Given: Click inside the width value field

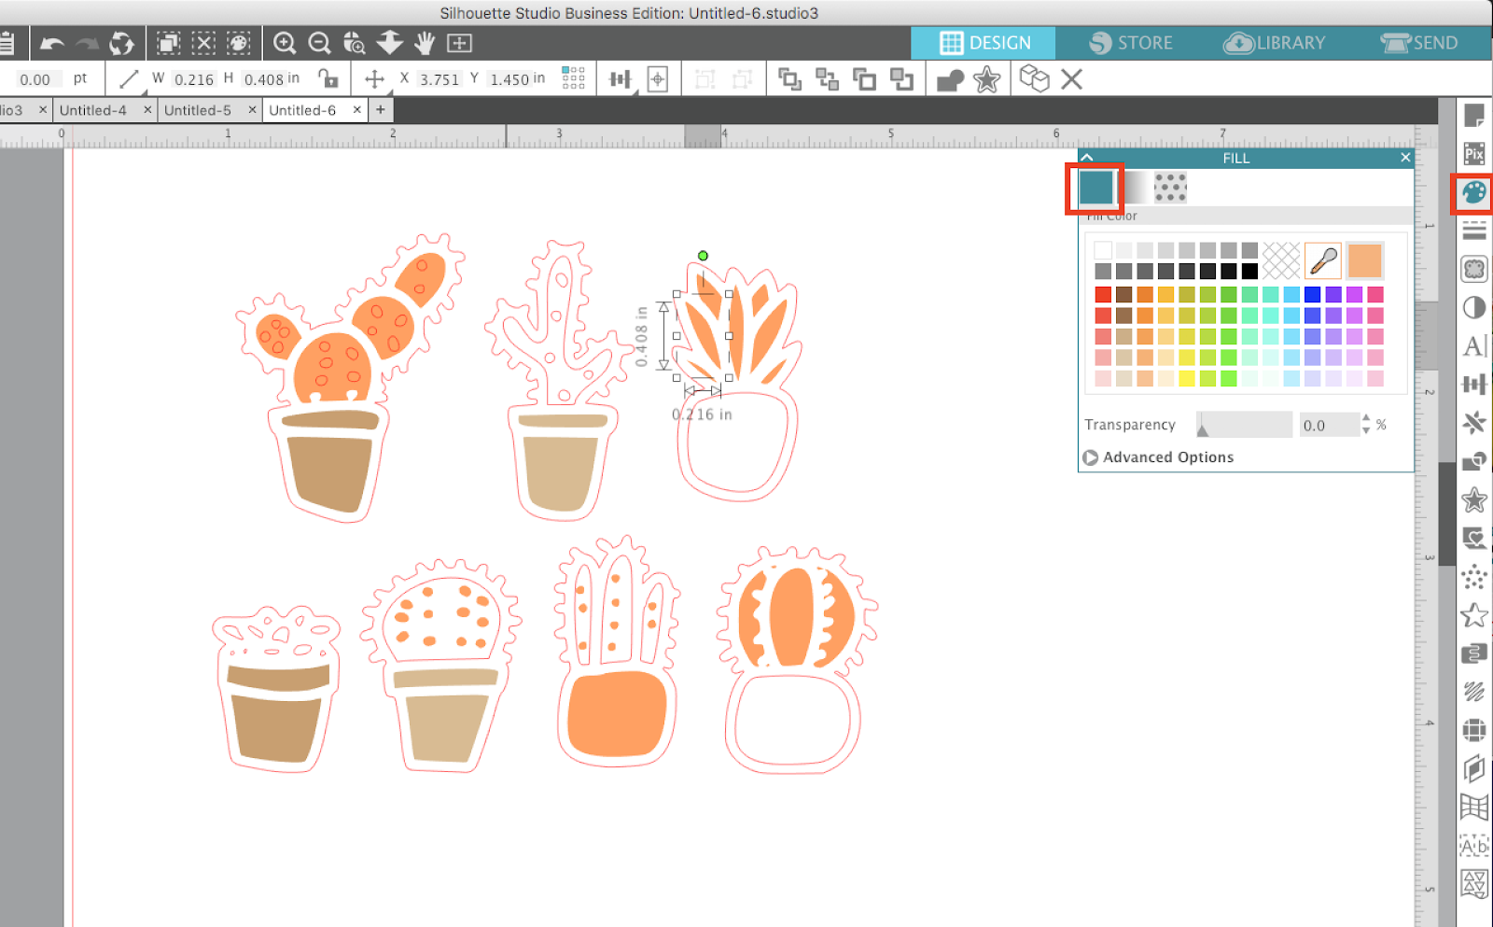Looking at the screenshot, I should click(x=193, y=78).
